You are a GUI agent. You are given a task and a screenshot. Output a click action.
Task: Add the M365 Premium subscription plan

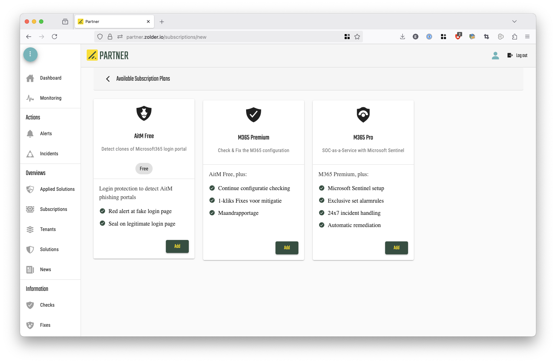click(287, 248)
